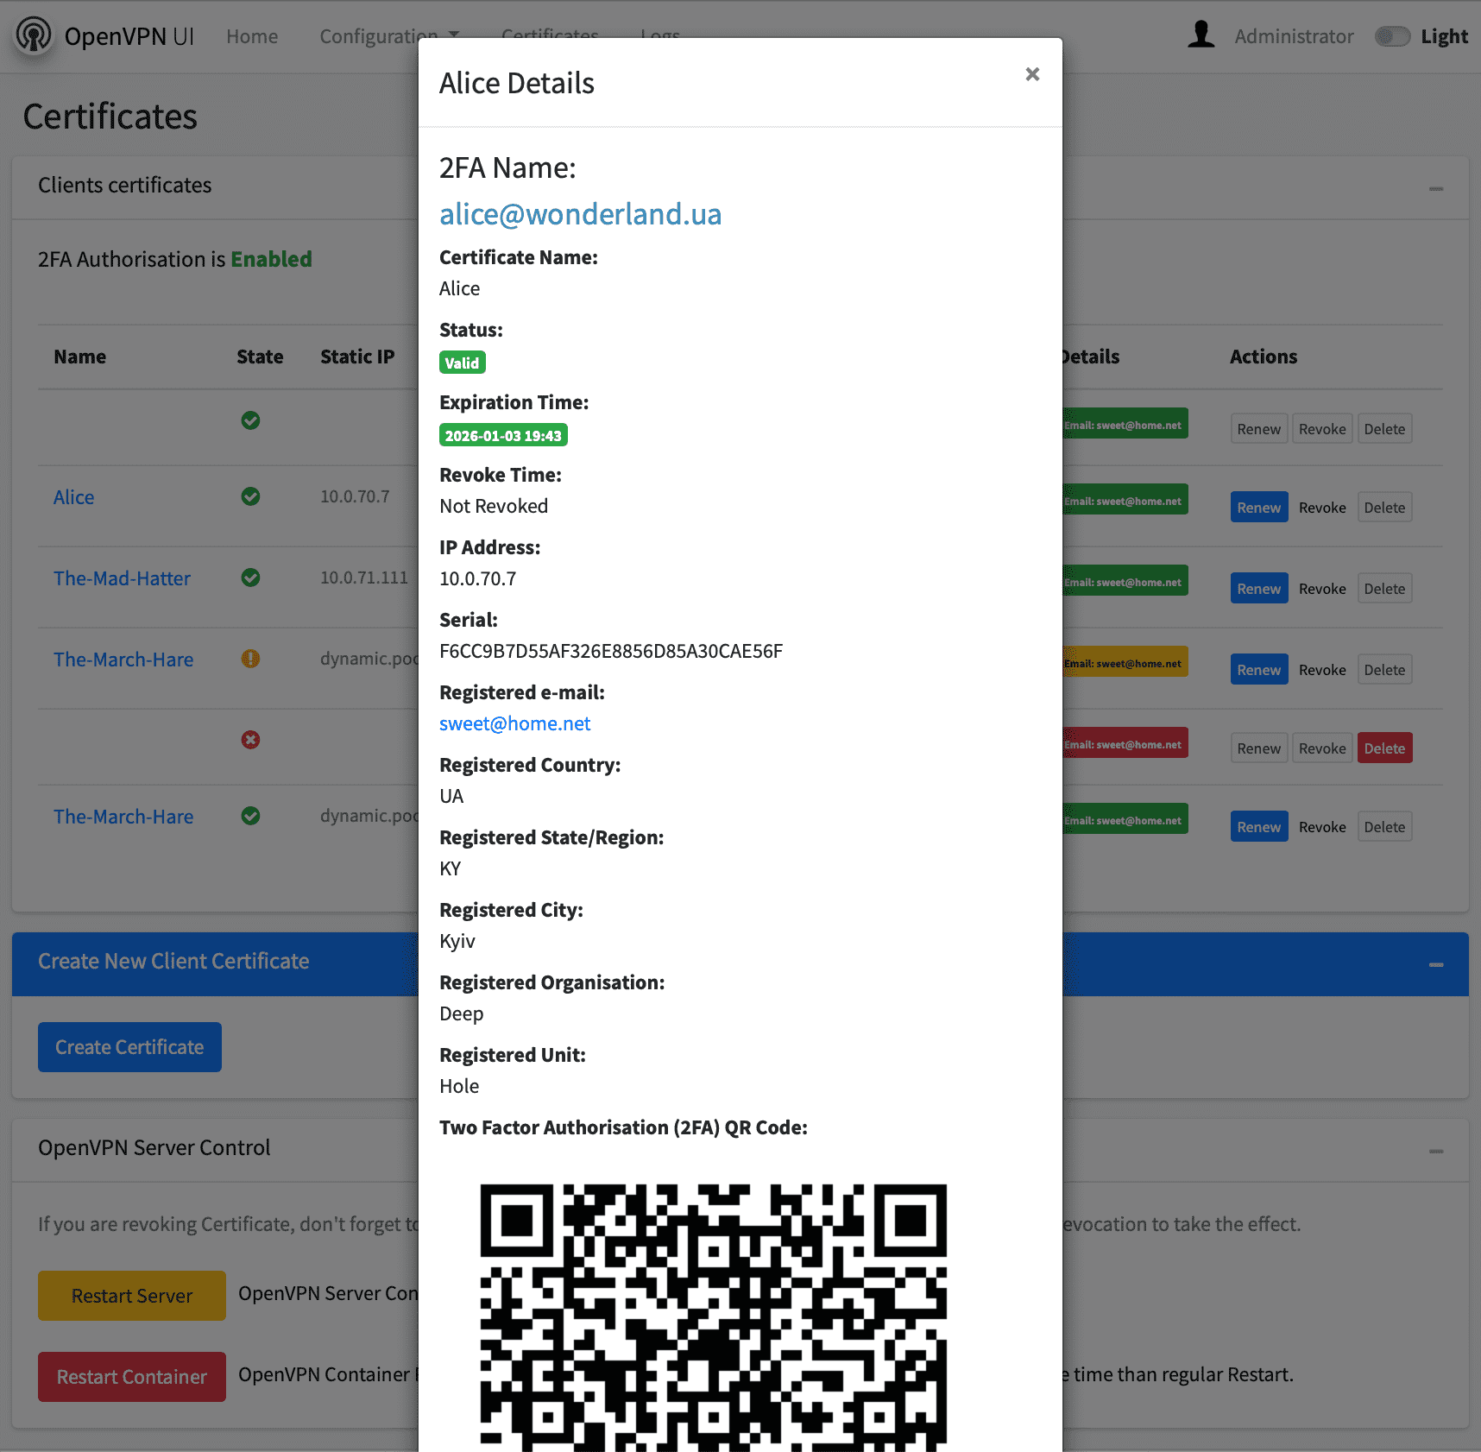1481x1452 pixels.
Task: Open the Alice certificate link
Action: 73,497
